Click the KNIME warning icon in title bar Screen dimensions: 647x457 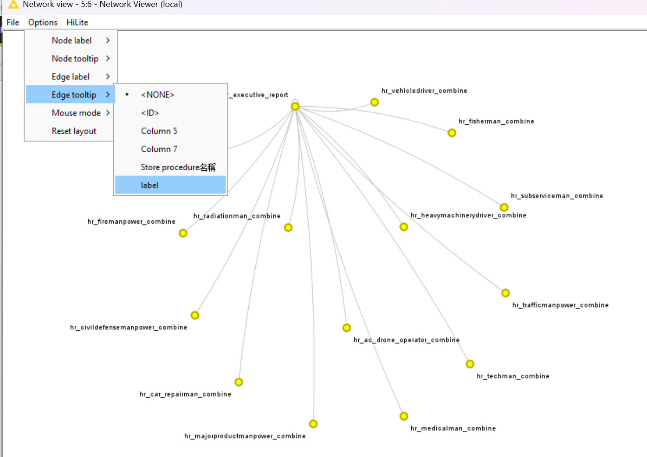[13, 5]
